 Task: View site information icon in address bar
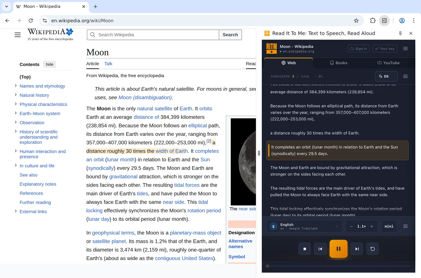click(45, 20)
